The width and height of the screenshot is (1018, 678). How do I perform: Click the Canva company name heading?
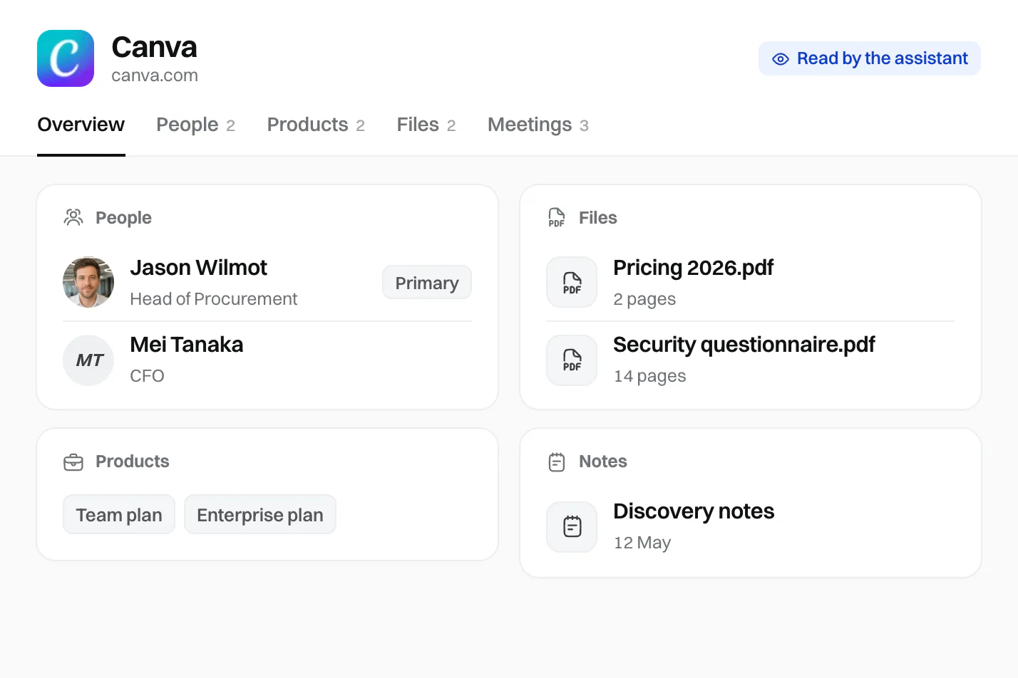pos(155,48)
